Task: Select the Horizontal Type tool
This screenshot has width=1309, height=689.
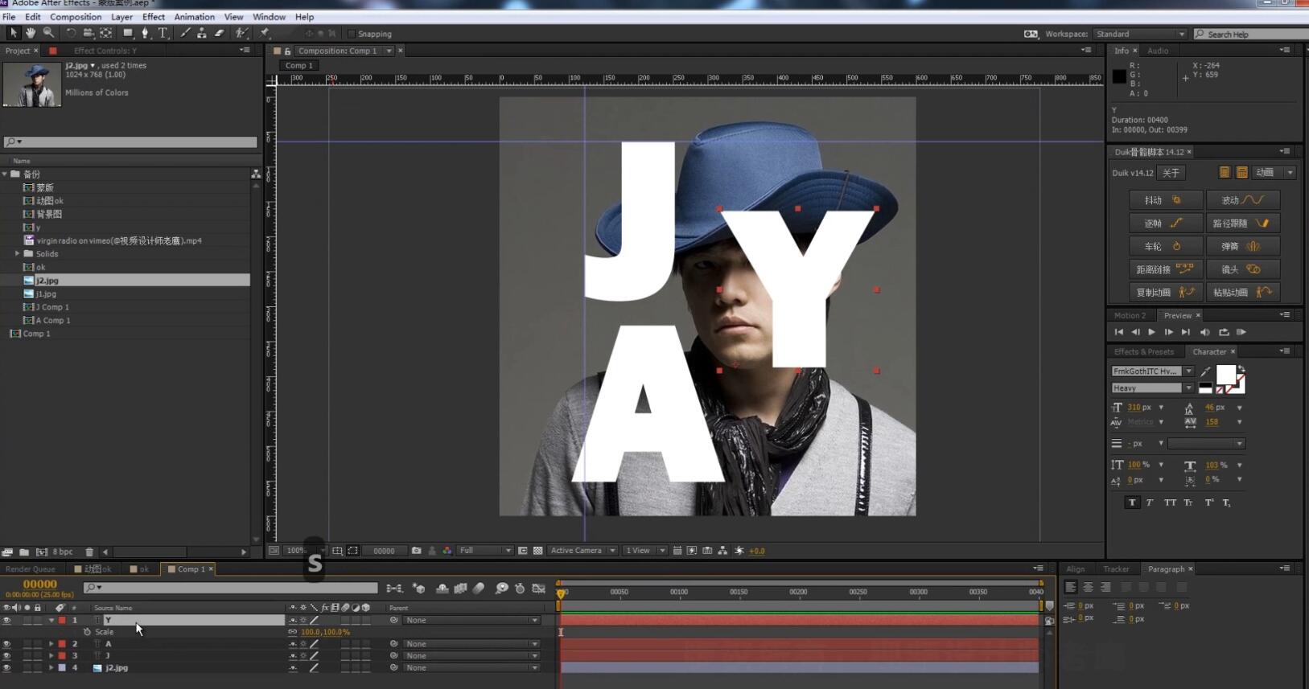Action: pyautogui.click(x=163, y=33)
